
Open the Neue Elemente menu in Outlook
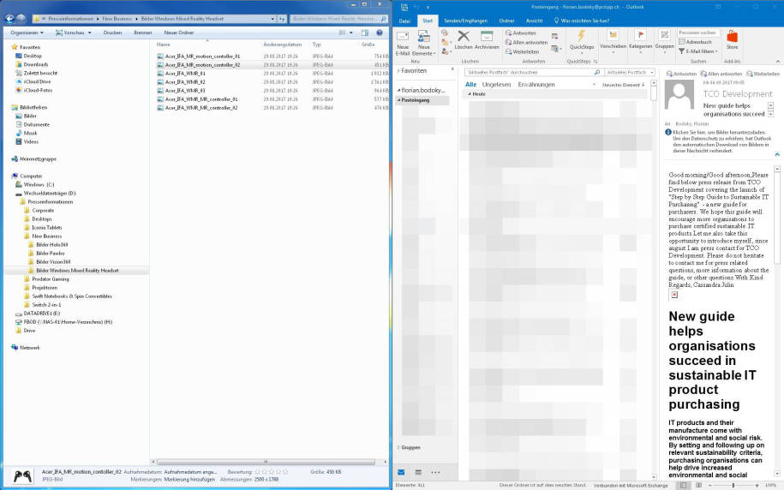coord(424,43)
